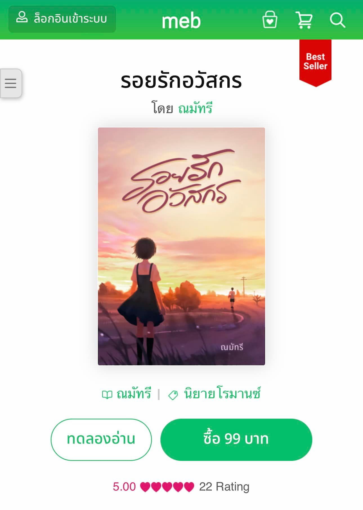
Task: Click the pink heart rating icons
Action: tap(167, 487)
